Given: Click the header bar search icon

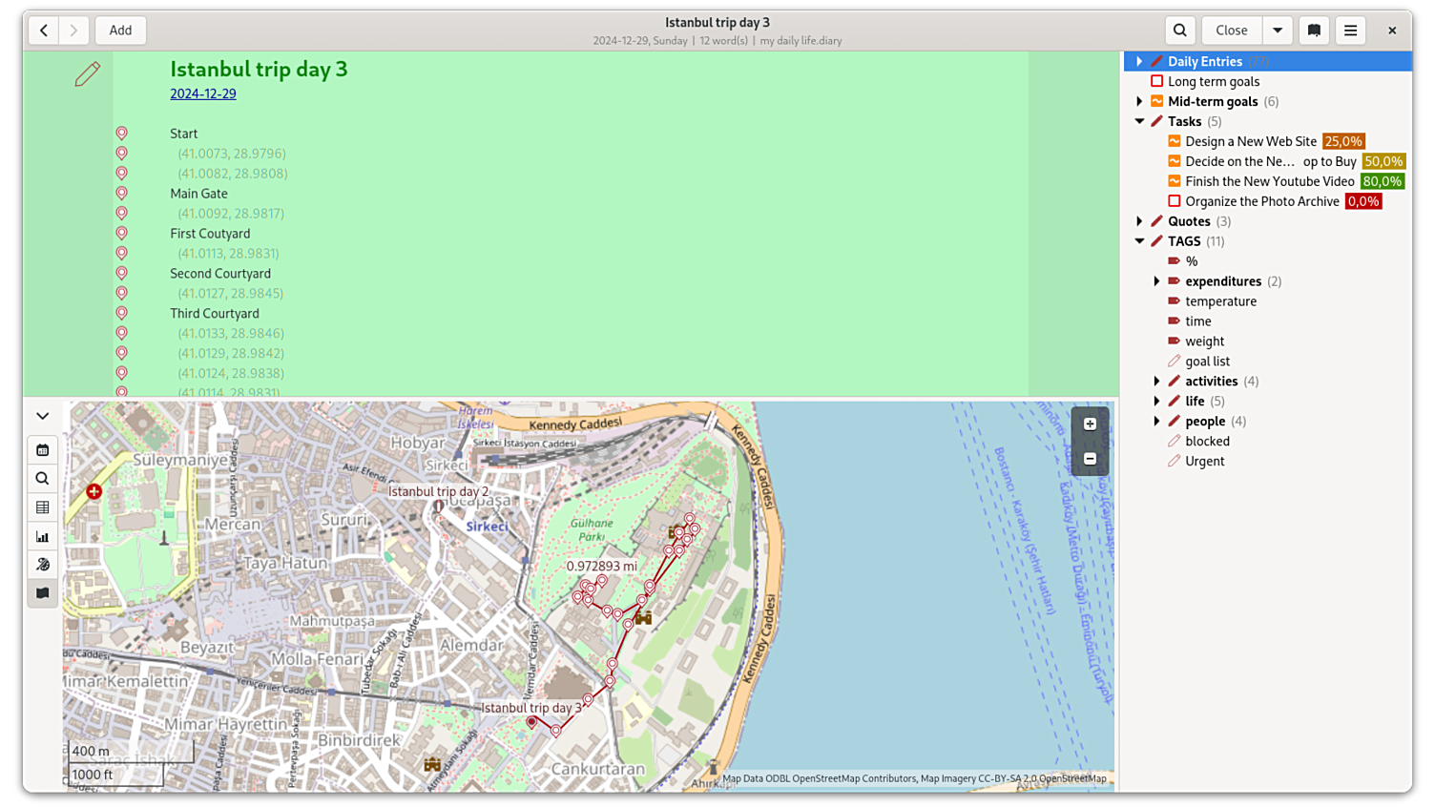Looking at the screenshot, I should pyautogui.click(x=1180, y=31).
